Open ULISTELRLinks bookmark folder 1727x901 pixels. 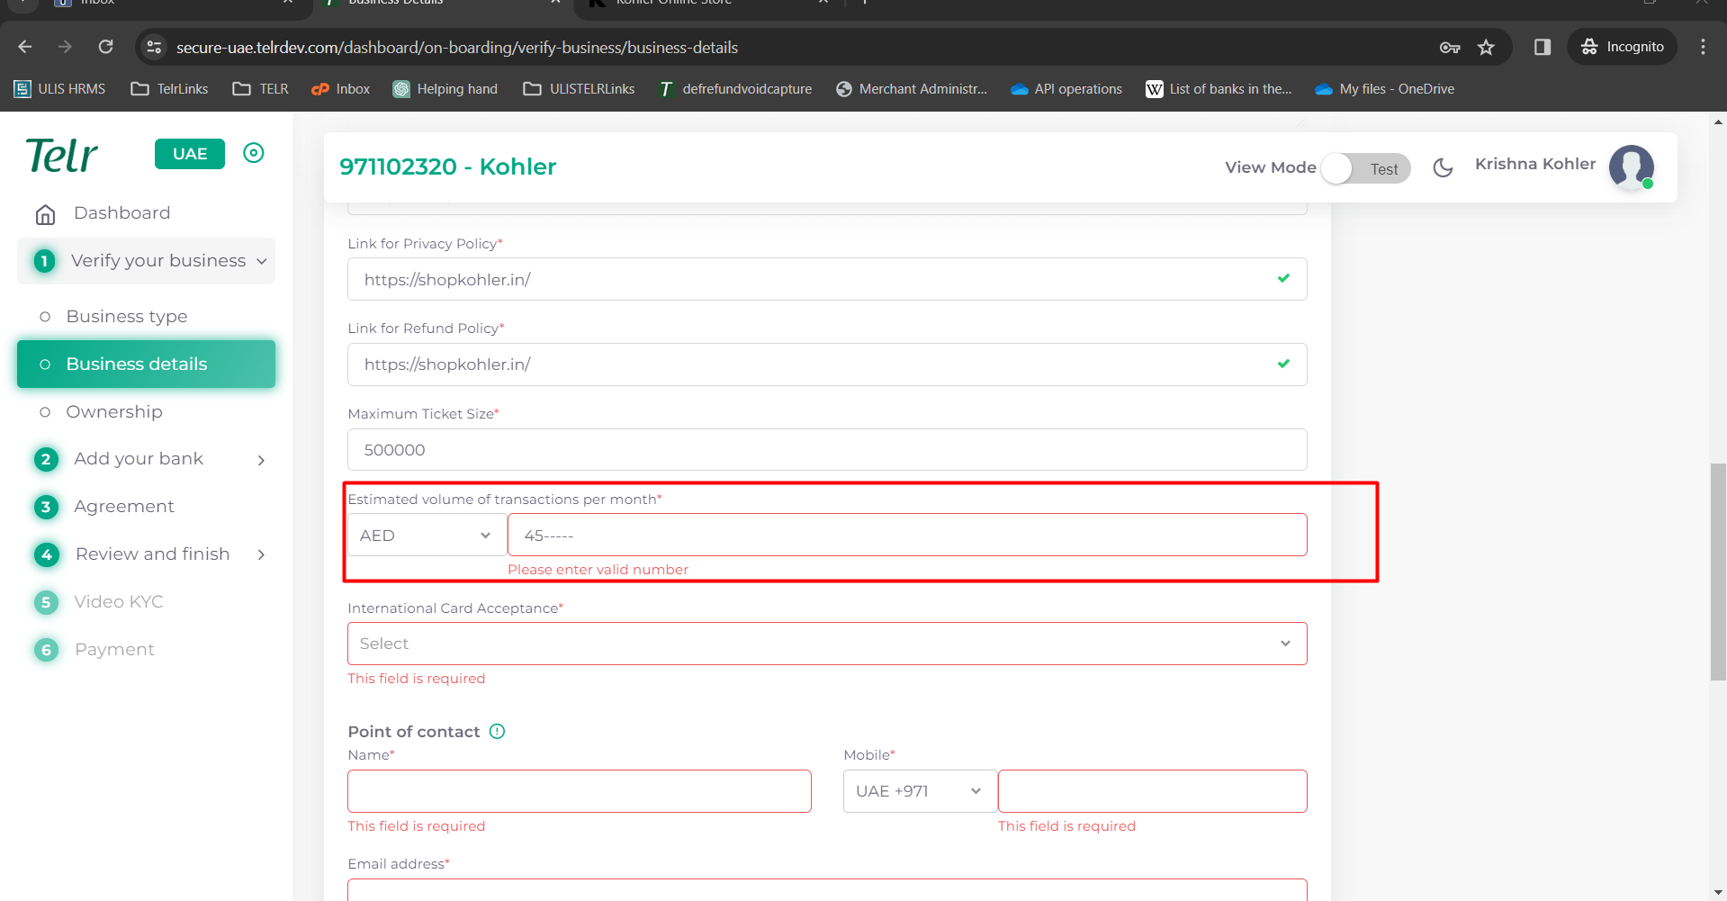[x=580, y=89]
